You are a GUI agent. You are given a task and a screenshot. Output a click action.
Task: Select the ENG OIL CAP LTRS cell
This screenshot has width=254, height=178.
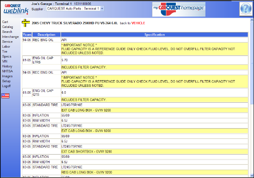[x=47, y=60]
